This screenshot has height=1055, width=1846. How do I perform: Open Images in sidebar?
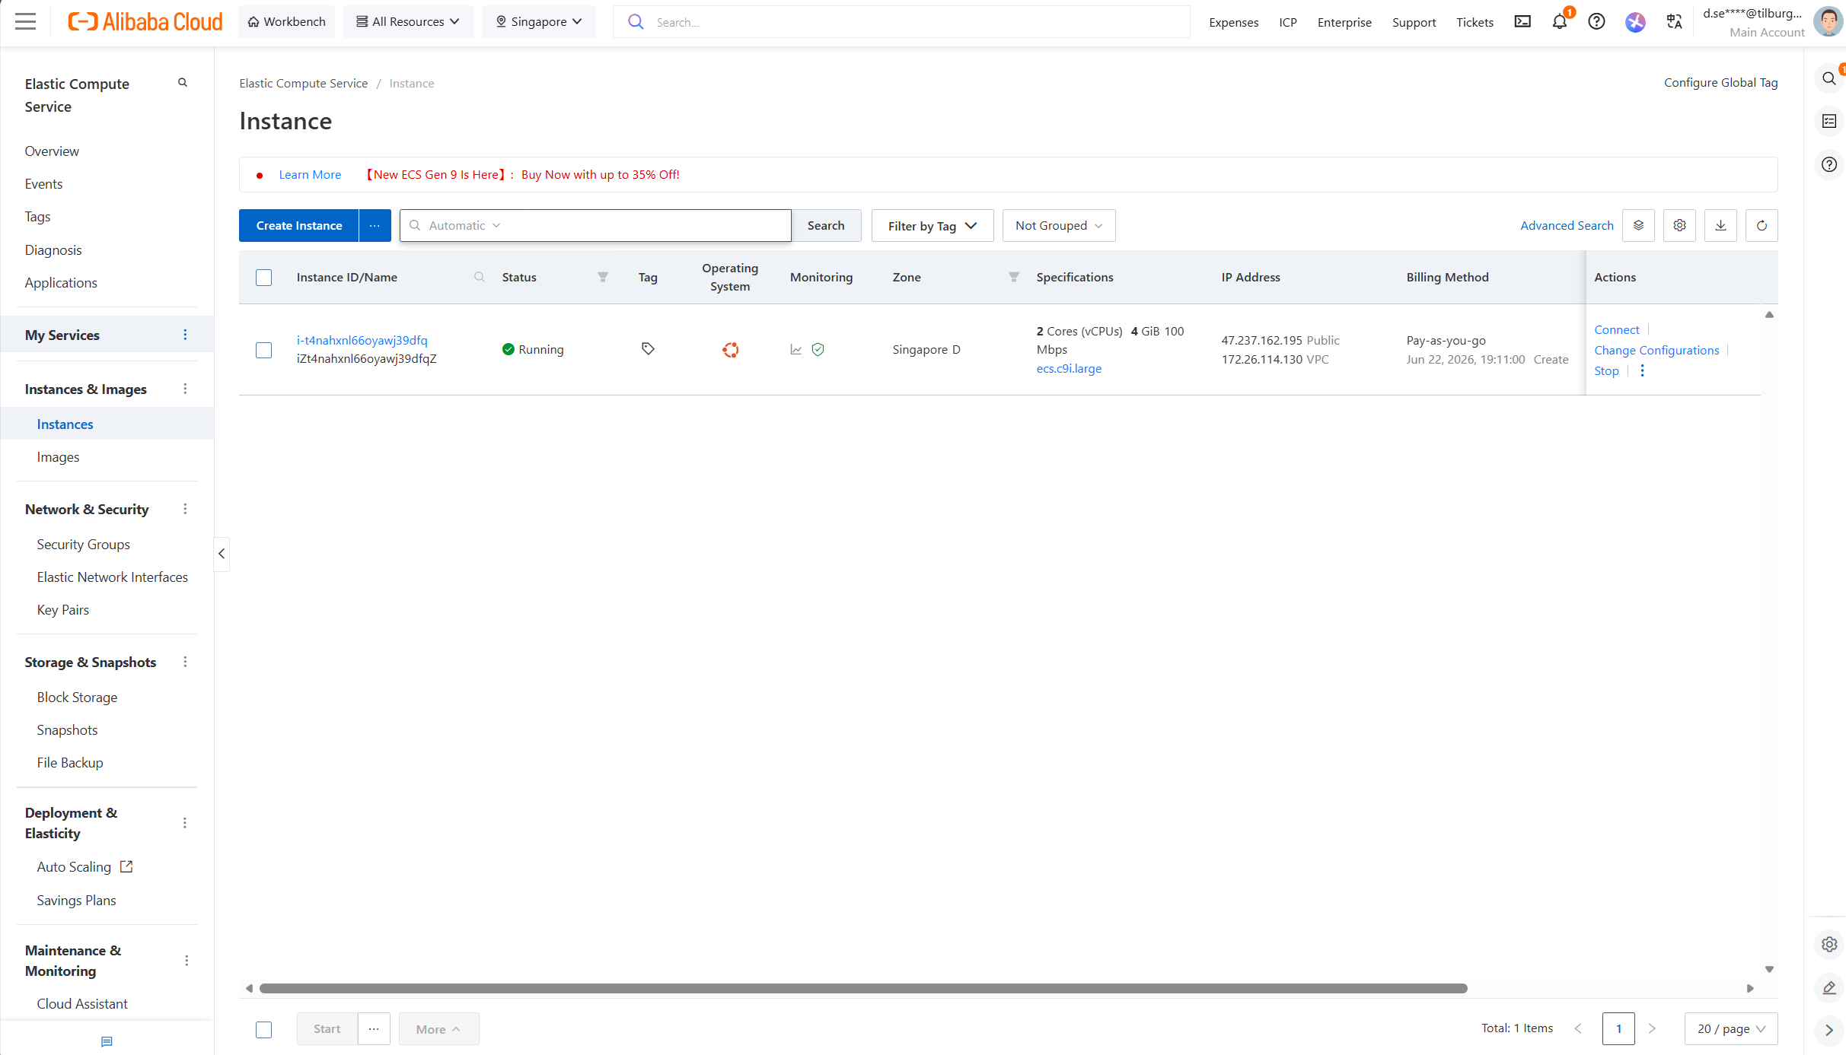58,456
